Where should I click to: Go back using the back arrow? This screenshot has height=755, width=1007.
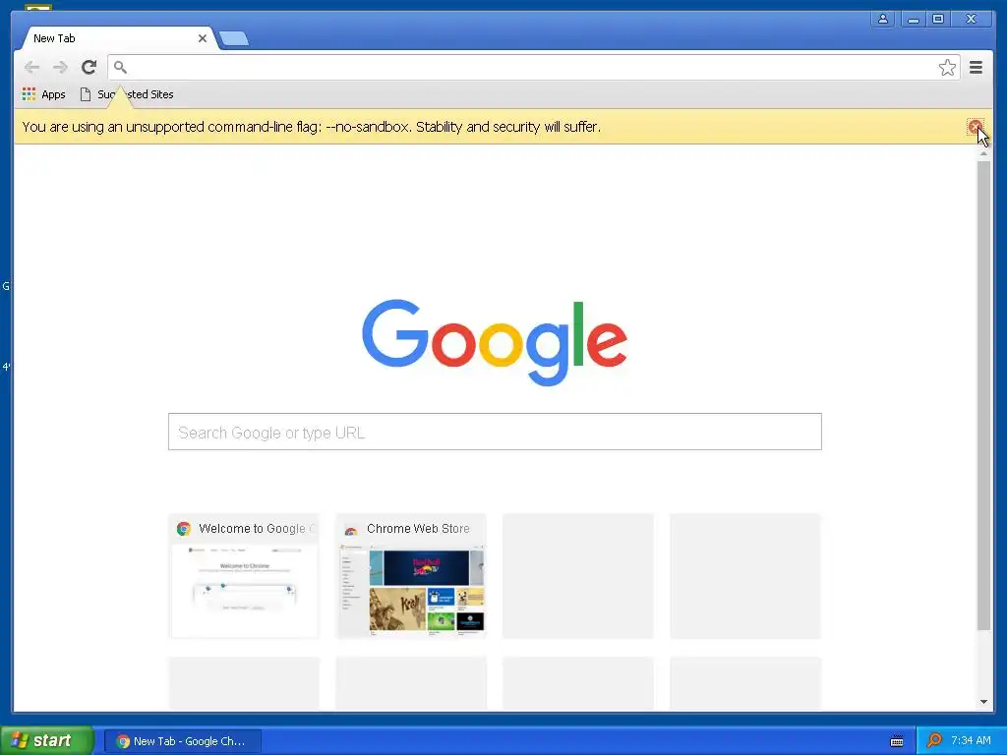[31, 67]
